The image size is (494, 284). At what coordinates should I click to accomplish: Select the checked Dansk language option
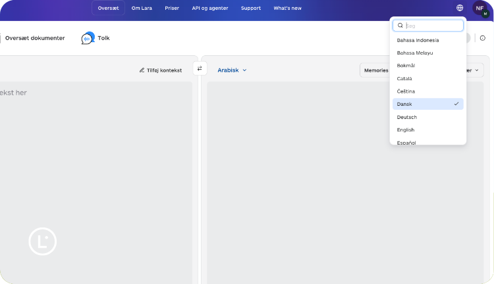point(428,104)
